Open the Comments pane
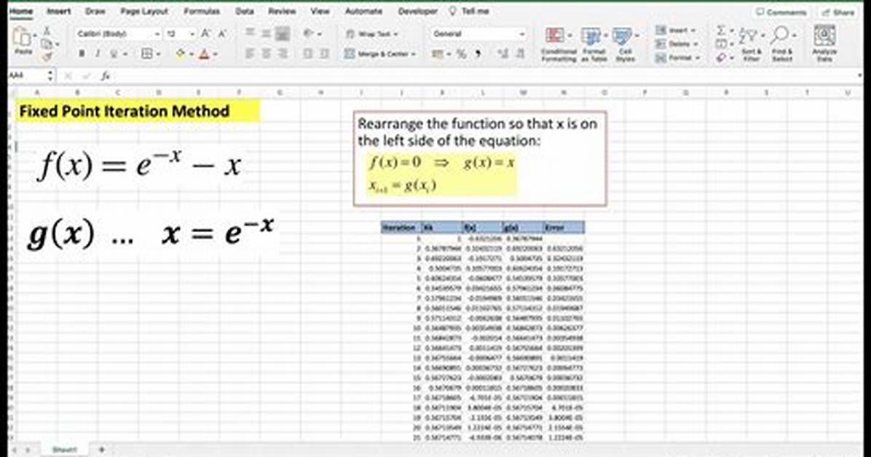The width and height of the screenshot is (871, 457). click(x=781, y=12)
